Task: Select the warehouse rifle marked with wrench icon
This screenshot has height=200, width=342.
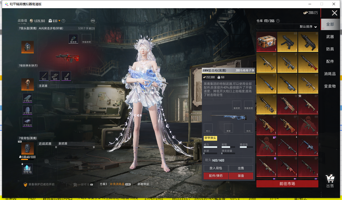Action: (x=308, y=104)
